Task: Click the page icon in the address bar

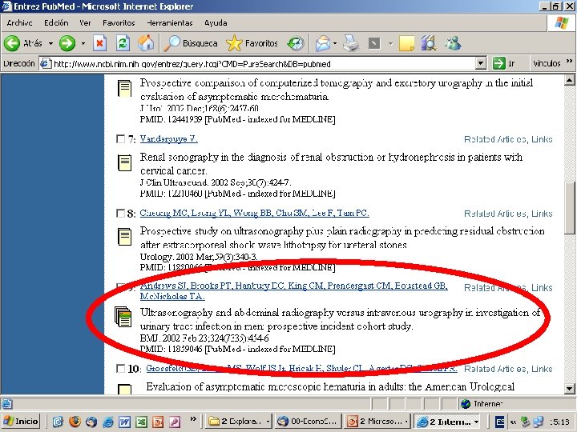Action: [45, 63]
